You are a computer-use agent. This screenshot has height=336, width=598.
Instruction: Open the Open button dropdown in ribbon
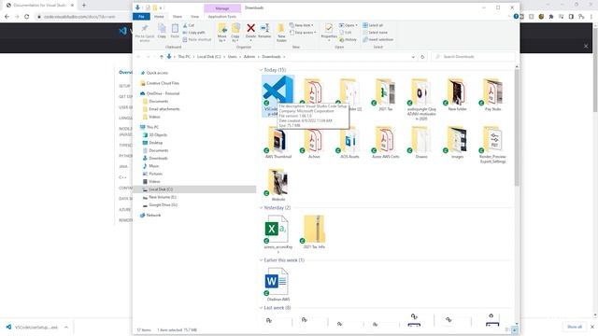(x=356, y=25)
